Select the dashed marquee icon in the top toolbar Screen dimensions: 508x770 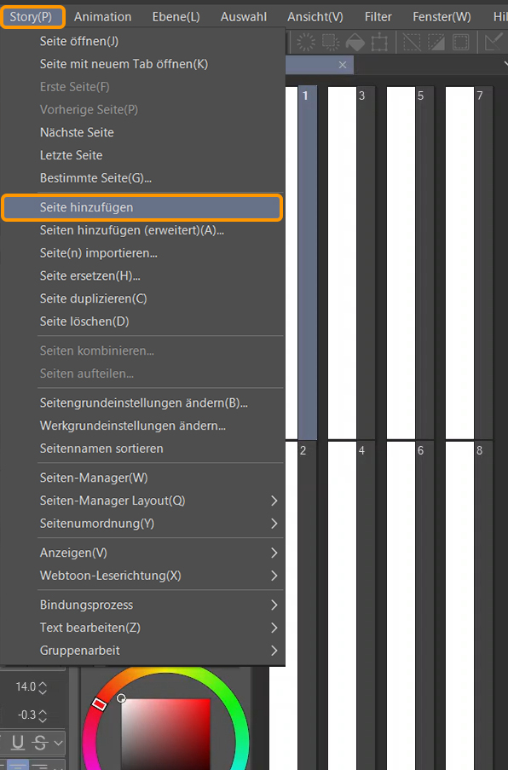click(329, 42)
